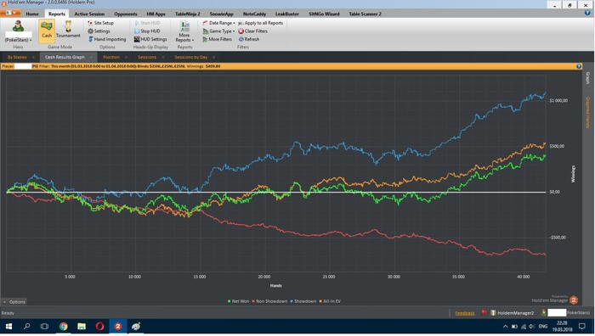Open the Hero player selector (PokerStars)
Screen dimensions: 595x336
coord(18,32)
